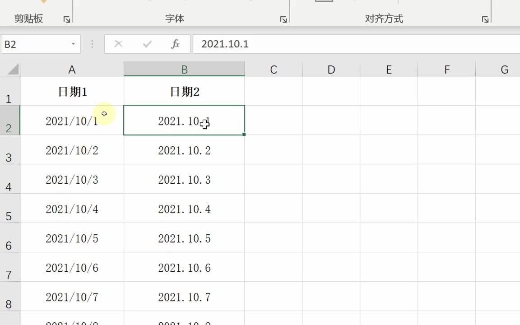Open the font settings dialog launcher

(283, 19)
